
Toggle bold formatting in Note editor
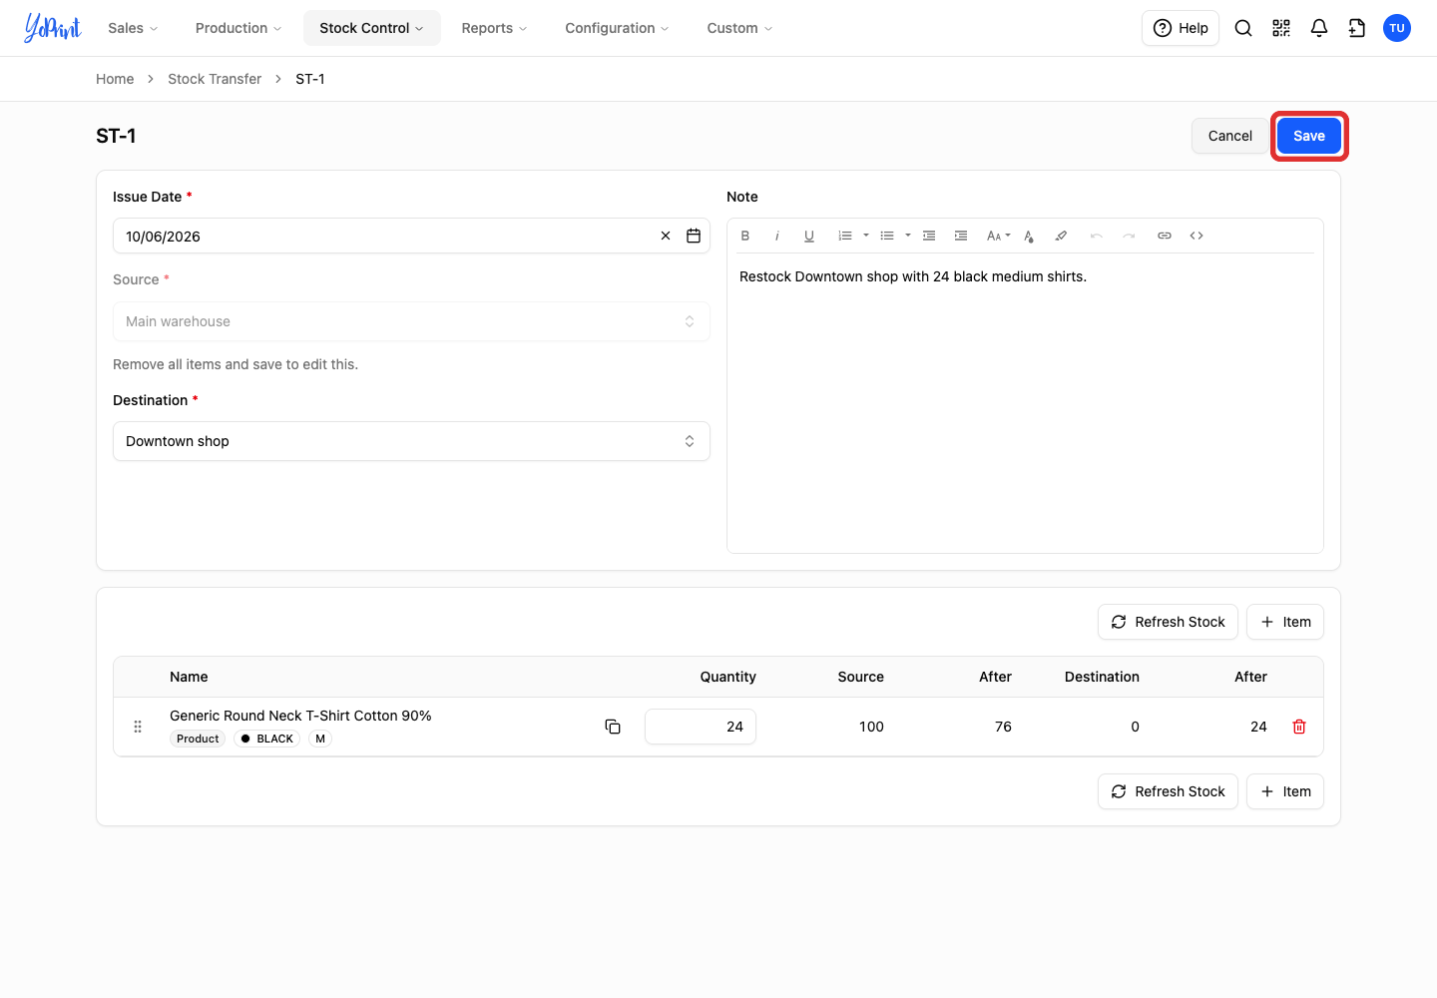point(745,236)
